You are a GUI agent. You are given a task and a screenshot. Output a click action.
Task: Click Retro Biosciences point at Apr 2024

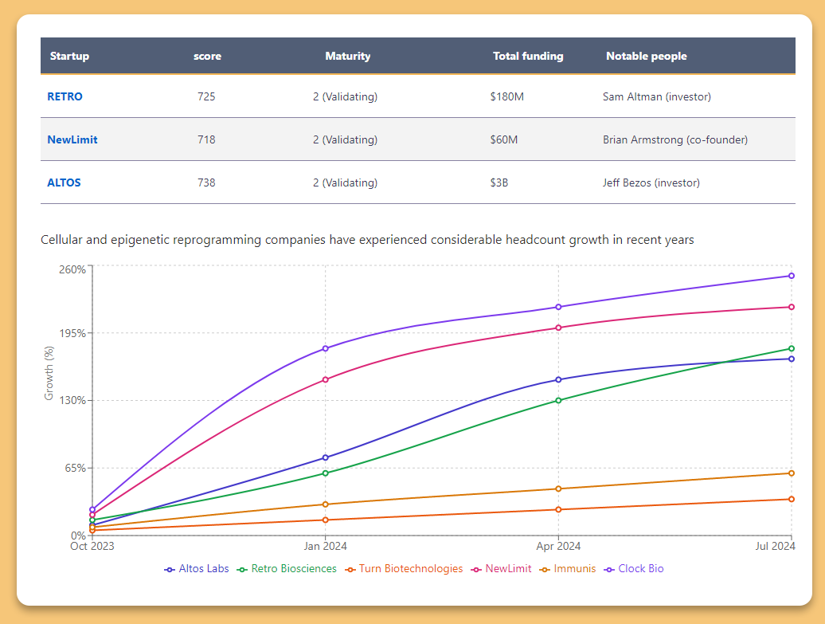click(x=558, y=401)
